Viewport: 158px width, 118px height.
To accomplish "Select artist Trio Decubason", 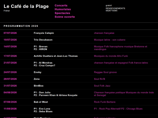I will 43,40.
